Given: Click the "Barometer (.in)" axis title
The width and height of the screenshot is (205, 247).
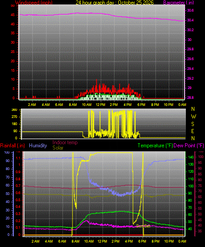Looking at the screenshot, I should tap(179, 3).
